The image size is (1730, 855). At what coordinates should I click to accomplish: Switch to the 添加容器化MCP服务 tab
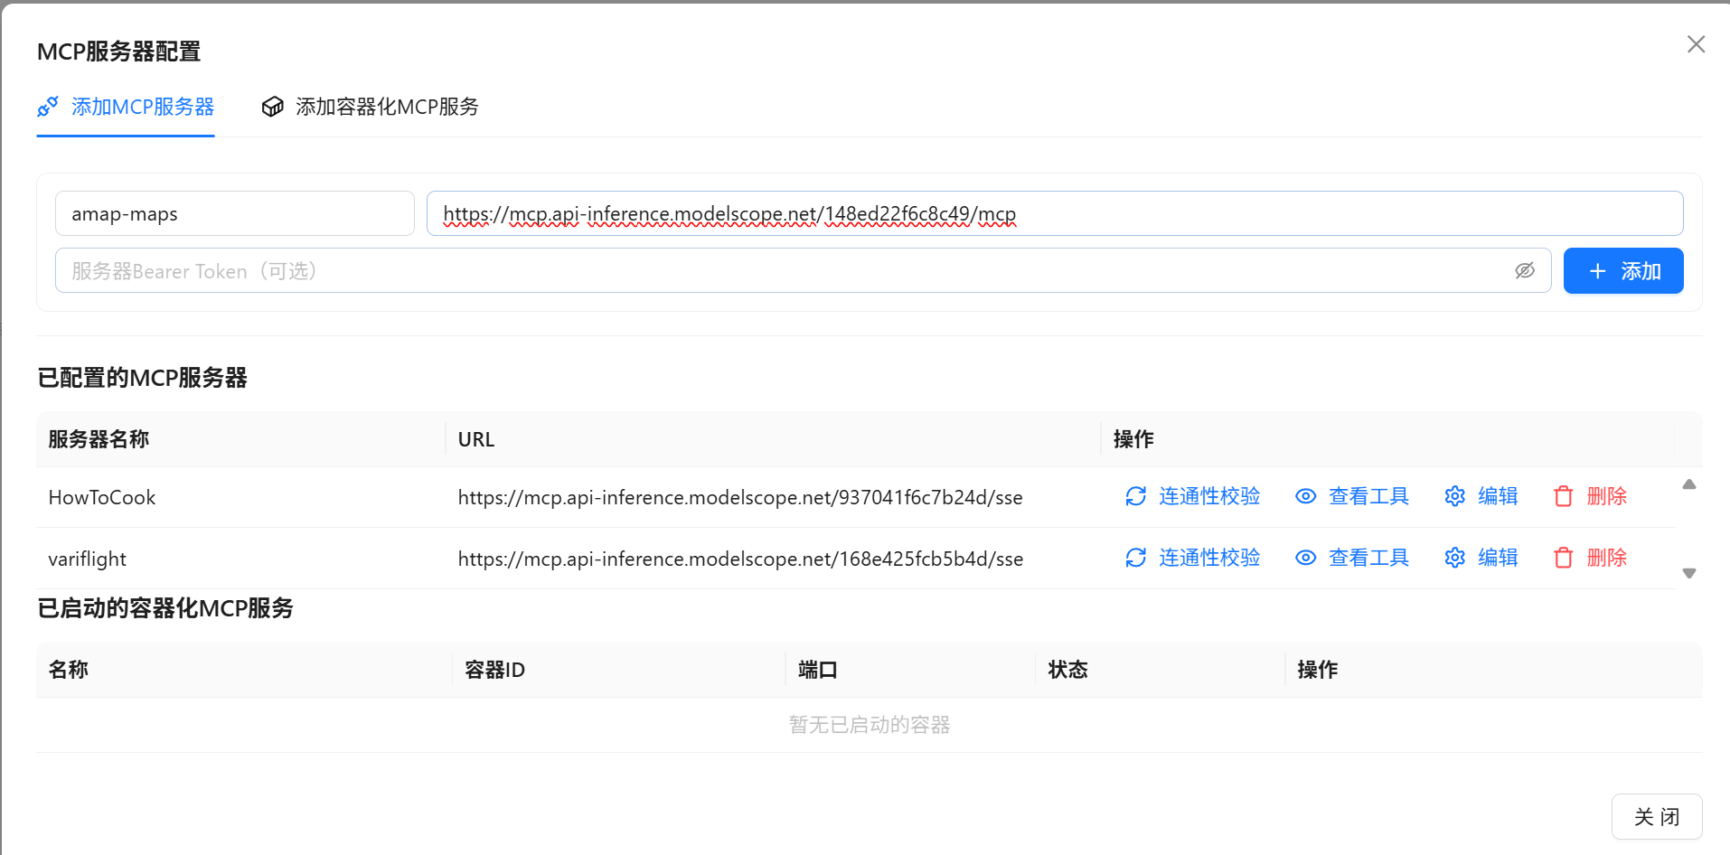370,107
